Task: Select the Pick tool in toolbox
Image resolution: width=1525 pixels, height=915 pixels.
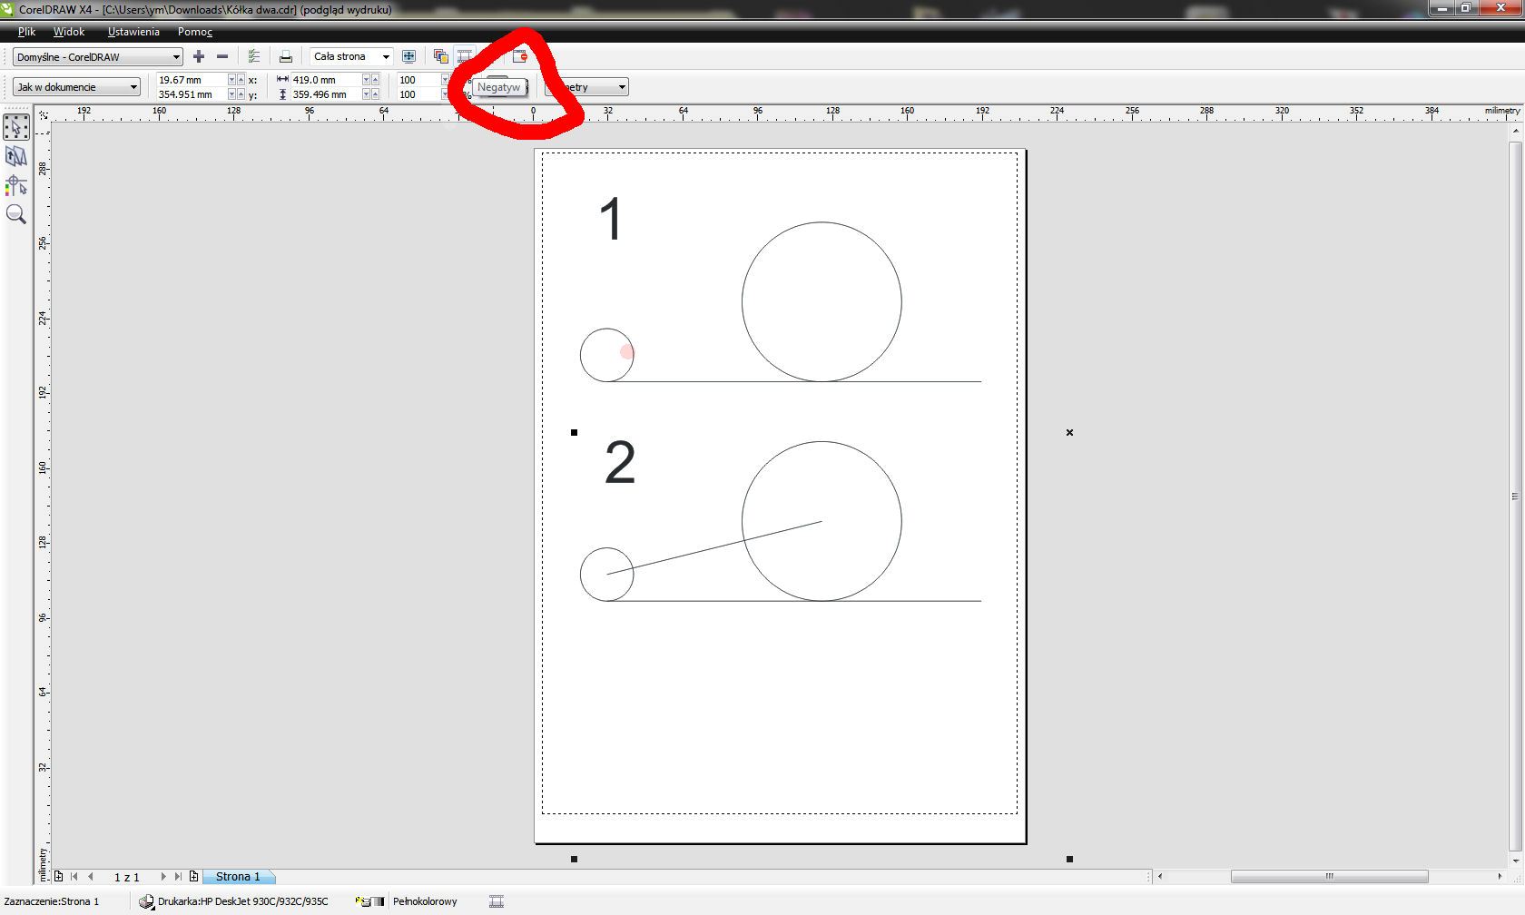Action: tap(16, 127)
